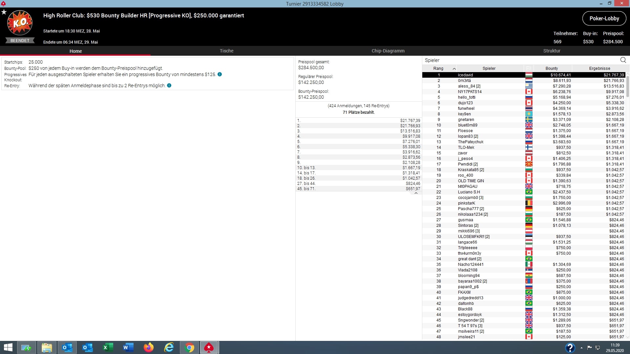This screenshot has height=354, width=630.
Task: Open Firefox from the taskbar
Action: coord(149,347)
